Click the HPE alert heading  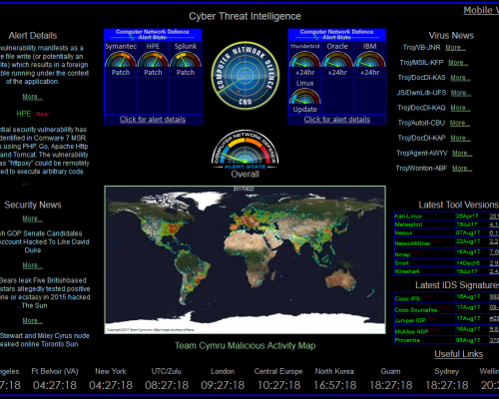[x=24, y=114]
